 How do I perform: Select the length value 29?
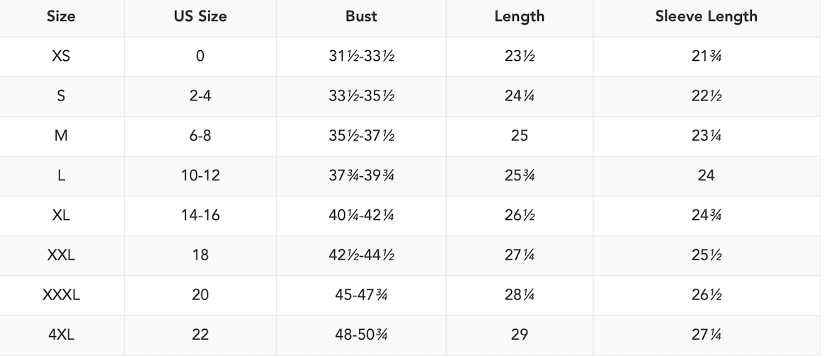[519, 335]
